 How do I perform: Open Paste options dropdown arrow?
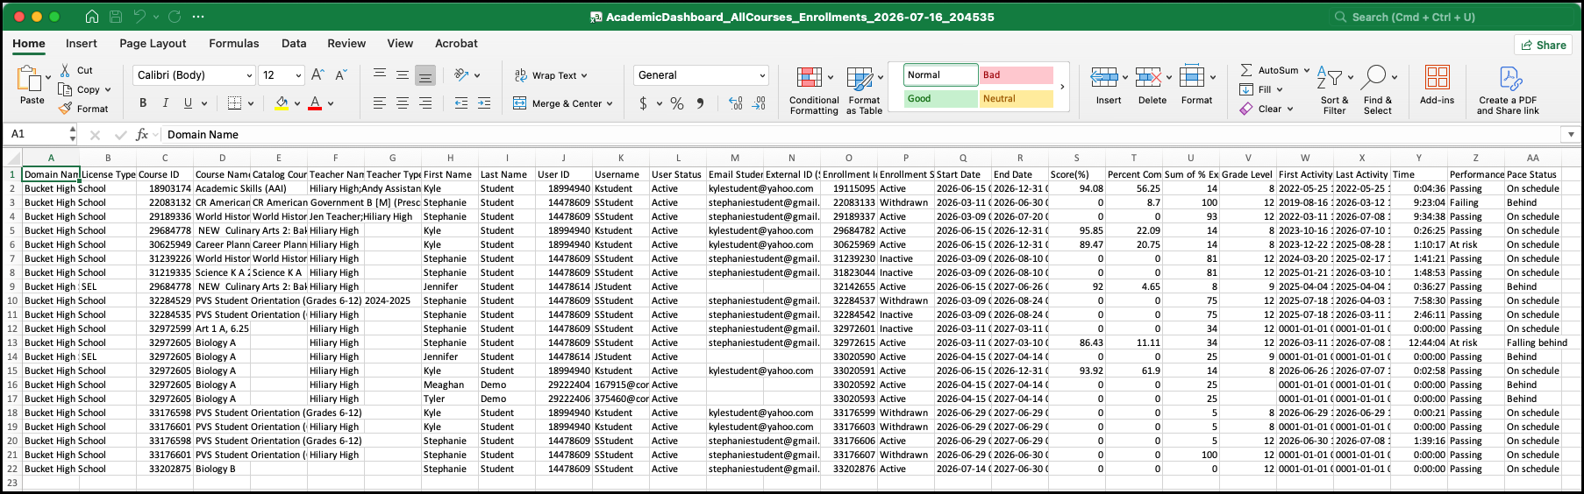point(48,77)
